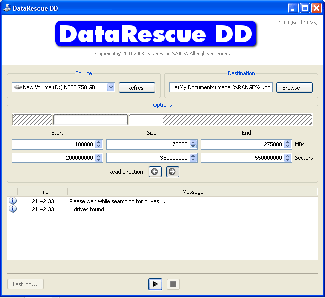
Task: Click the drive icon in Source combo
Action: [x=18, y=87]
